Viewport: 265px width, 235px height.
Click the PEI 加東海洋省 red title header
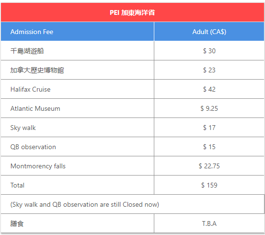pyautogui.click(x=132, y=12)
